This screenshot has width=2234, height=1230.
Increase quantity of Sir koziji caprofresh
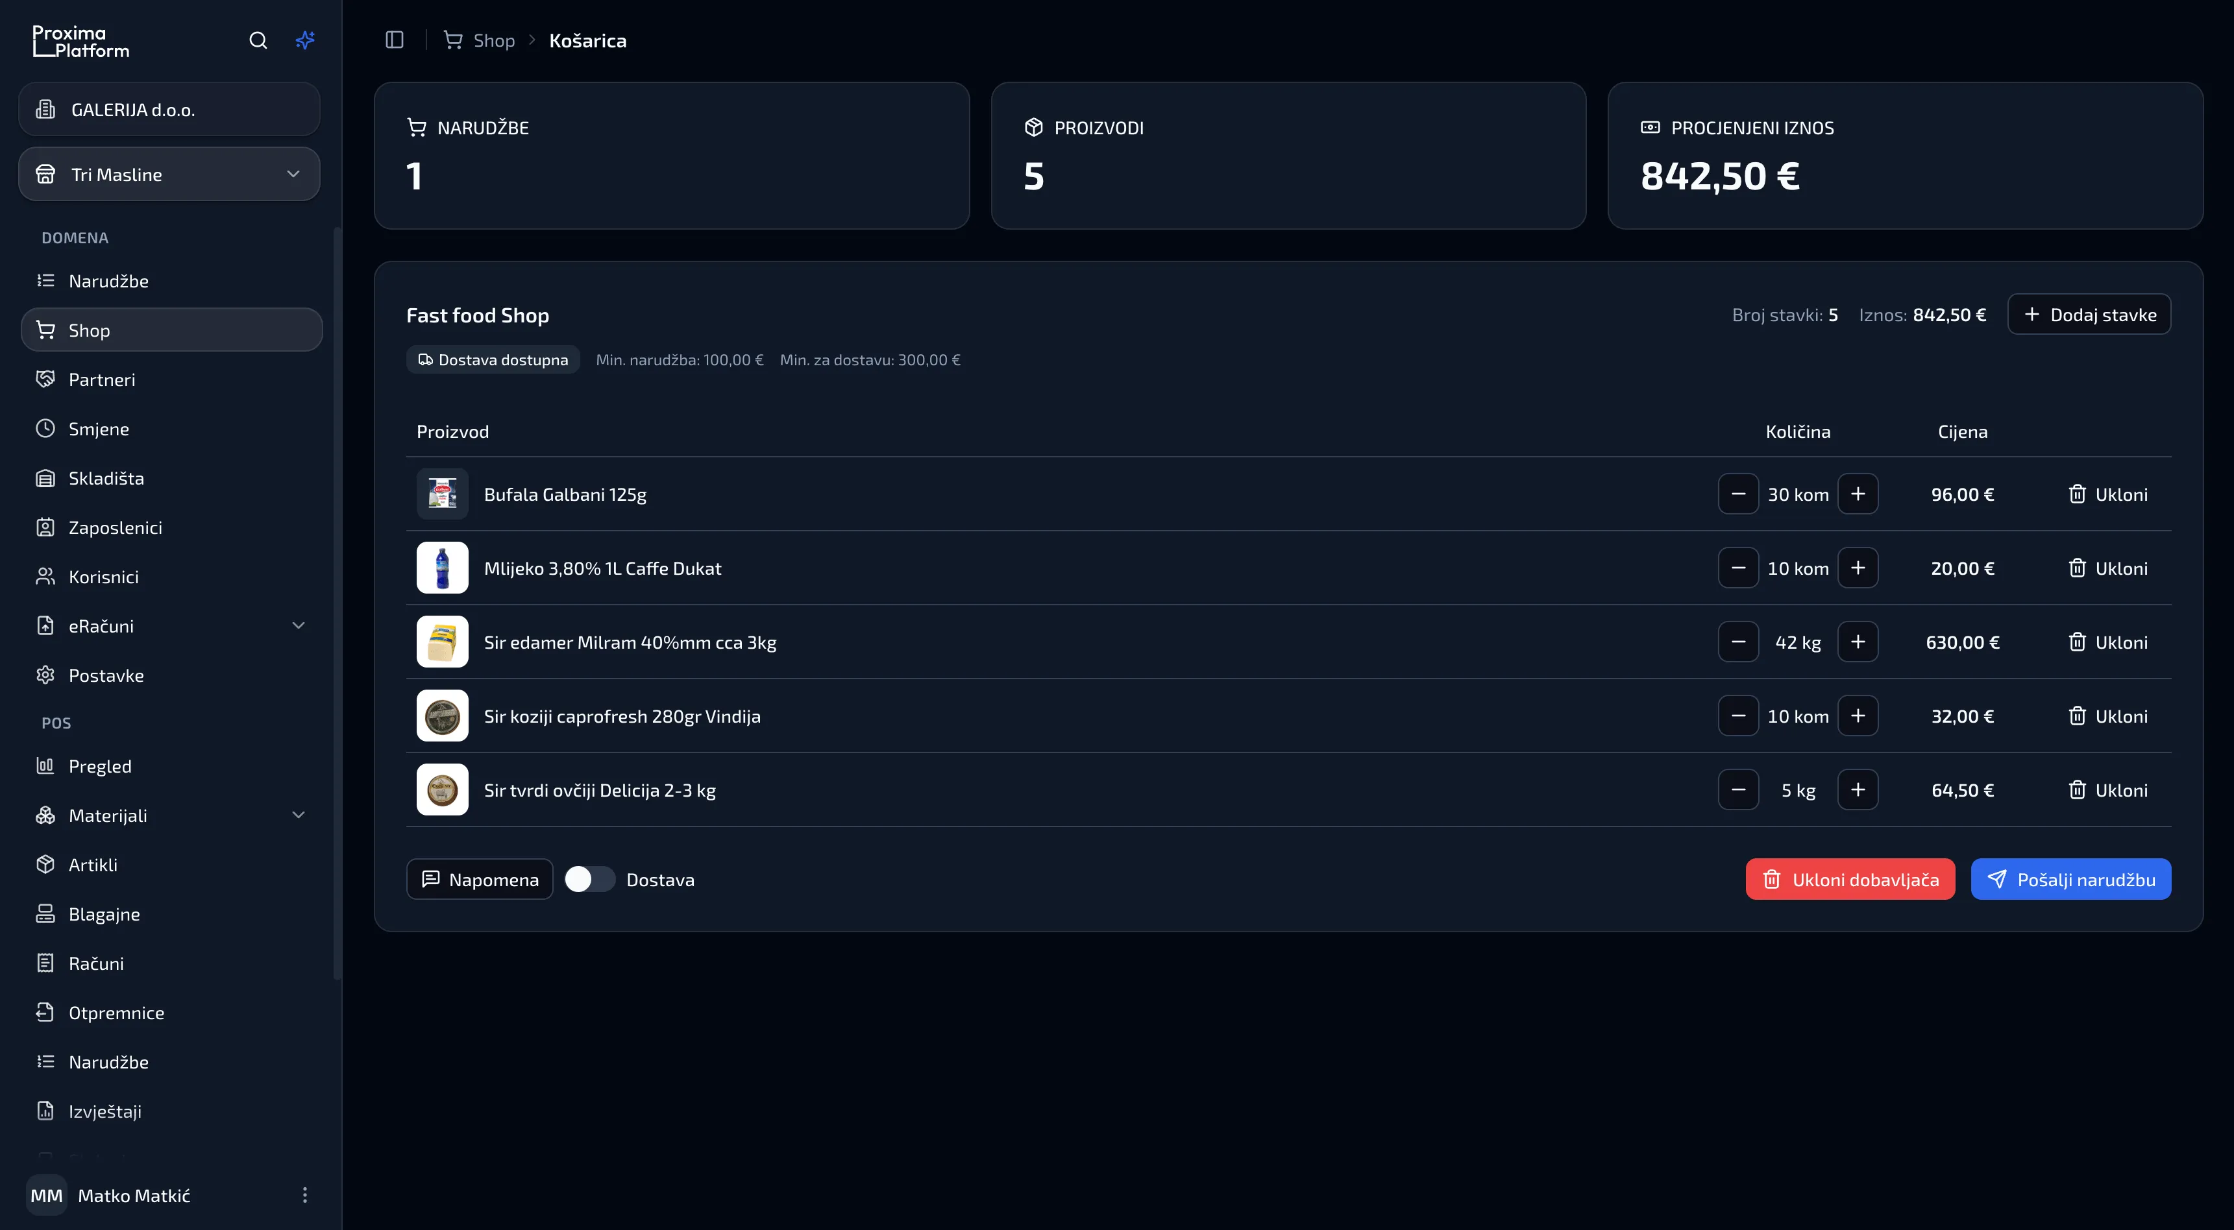[x=1858, y=716]
